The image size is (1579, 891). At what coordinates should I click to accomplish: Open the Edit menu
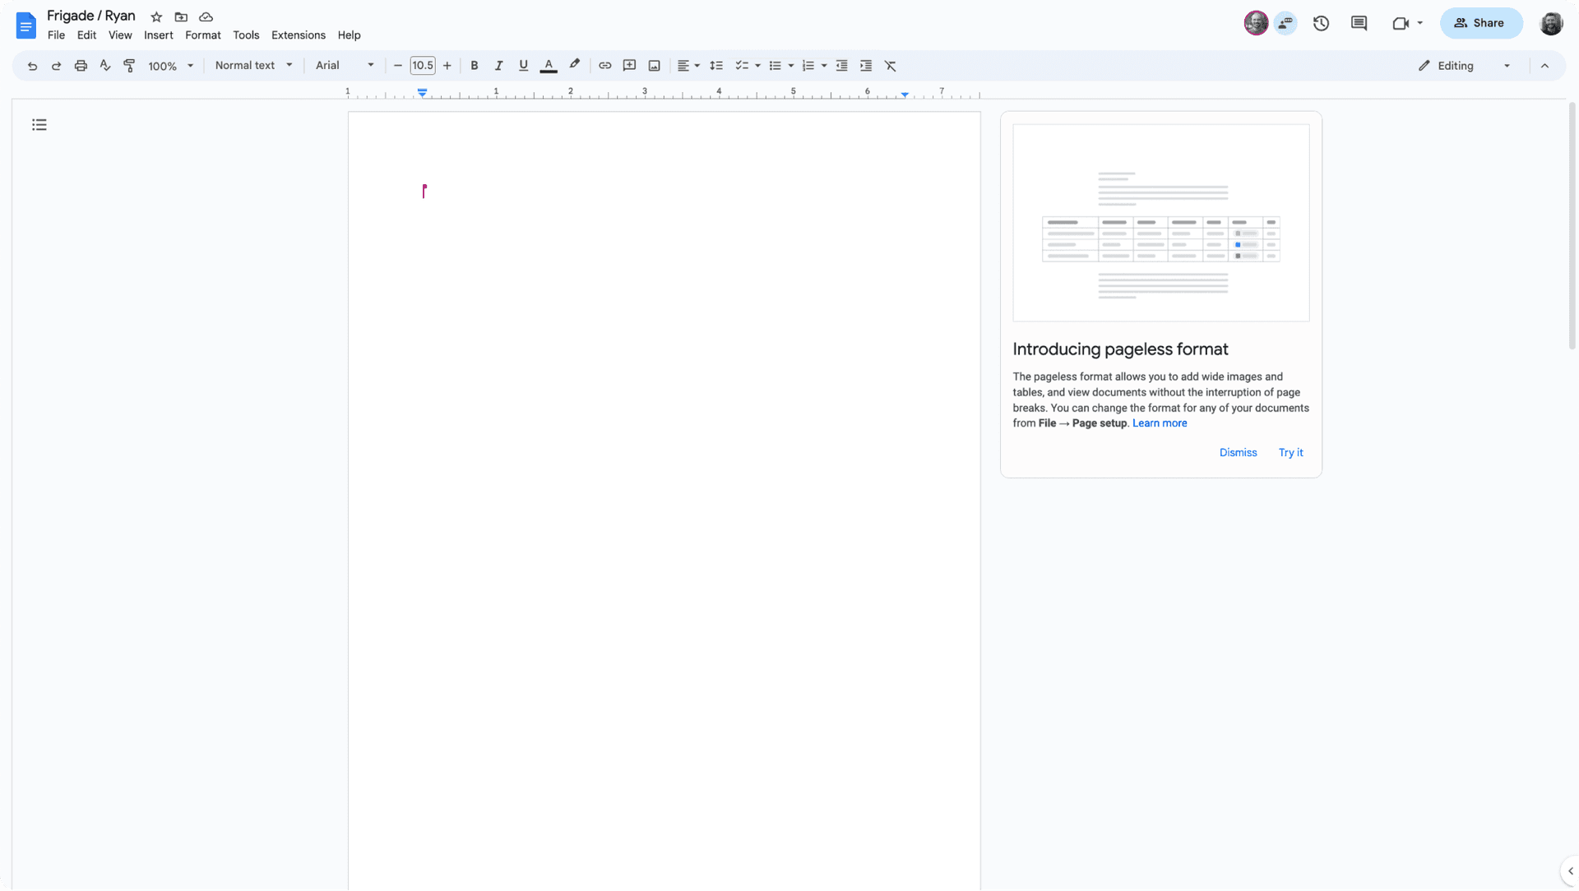(x=86, y=35)
